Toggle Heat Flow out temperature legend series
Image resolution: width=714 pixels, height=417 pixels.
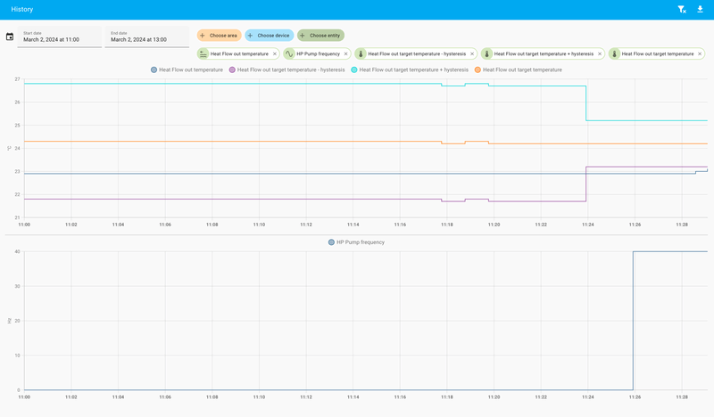(187, 69)
